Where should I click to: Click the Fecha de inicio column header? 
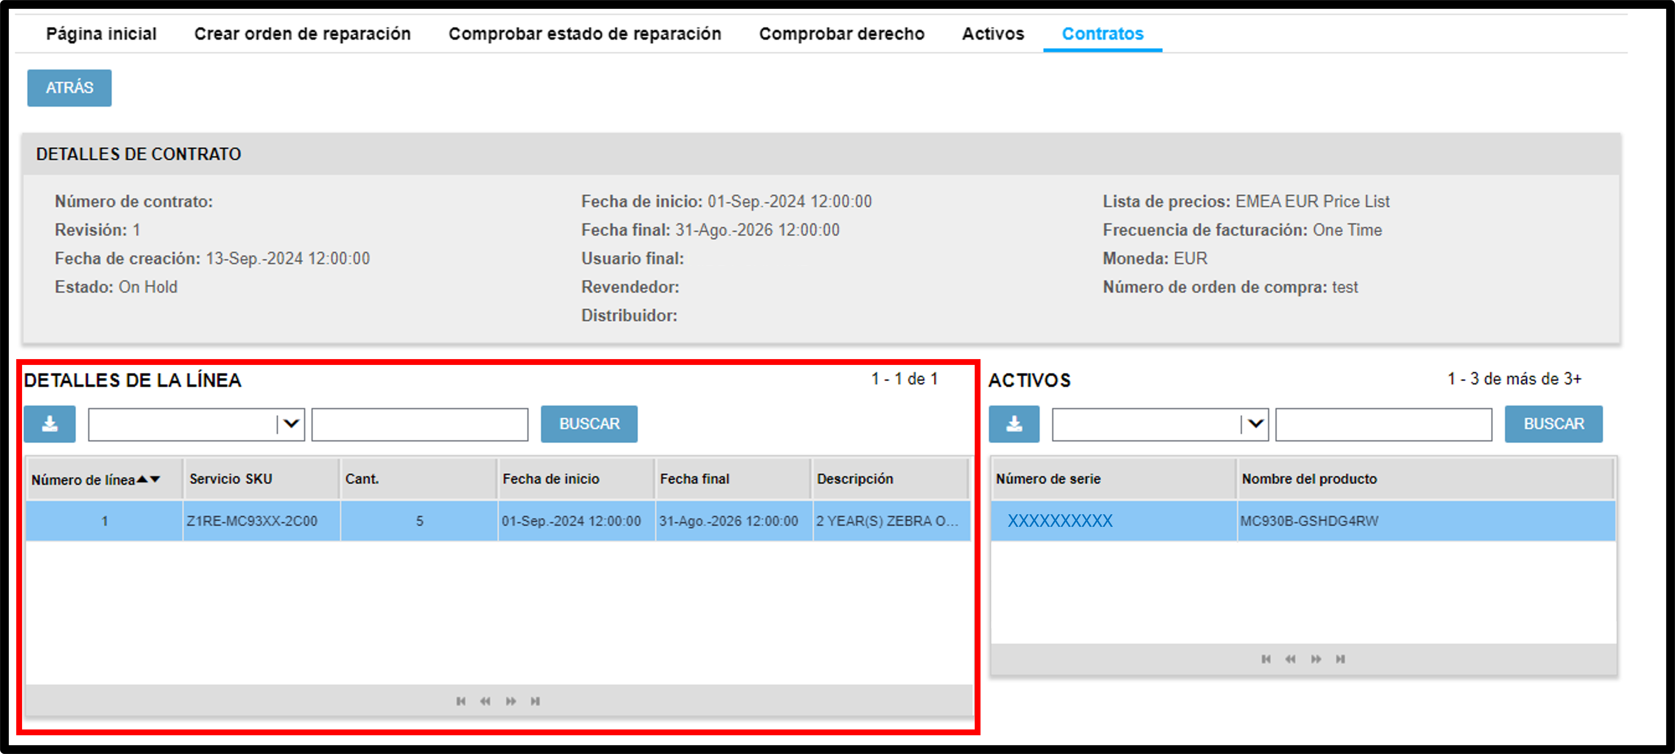pyautogui.click(x=576, y=479)
